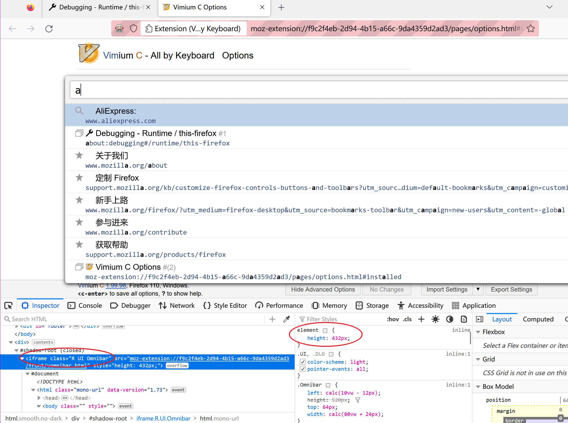Open the Import Settings dropdown arrow
This screenshot has height=423, width=568.
point(478,289)
